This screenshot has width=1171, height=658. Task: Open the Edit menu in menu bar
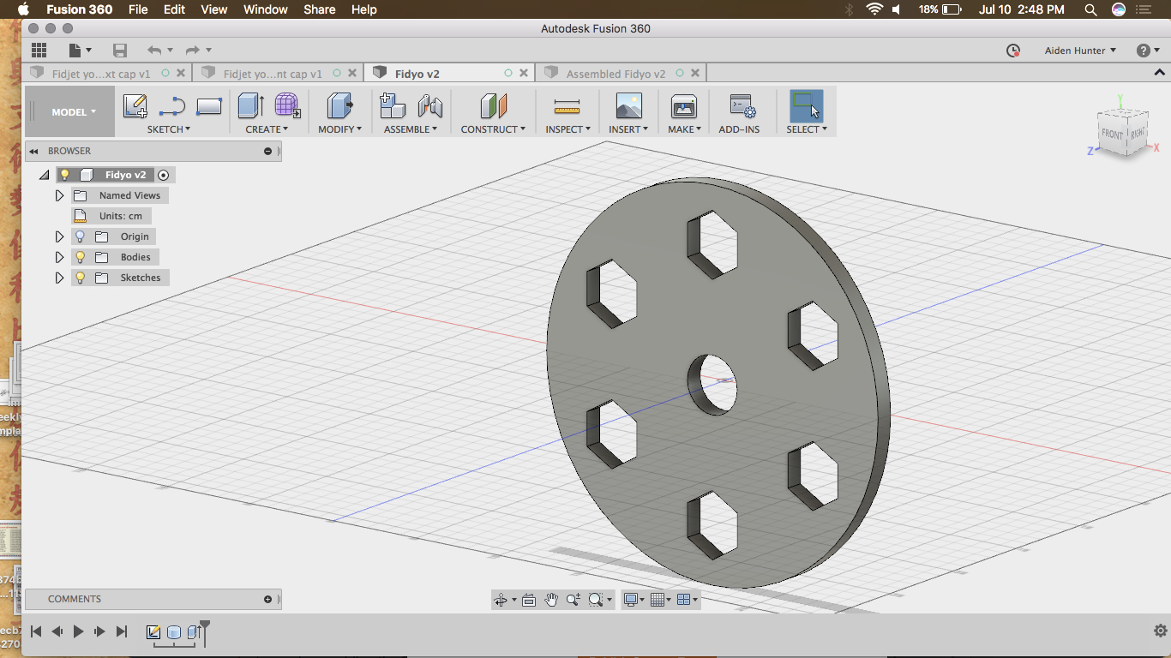(175, 9)
